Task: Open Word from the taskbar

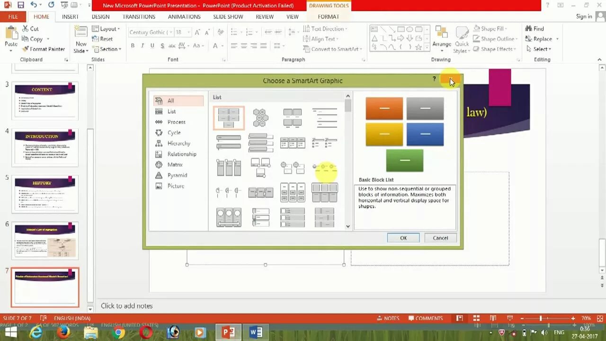Action: (256, 332)
